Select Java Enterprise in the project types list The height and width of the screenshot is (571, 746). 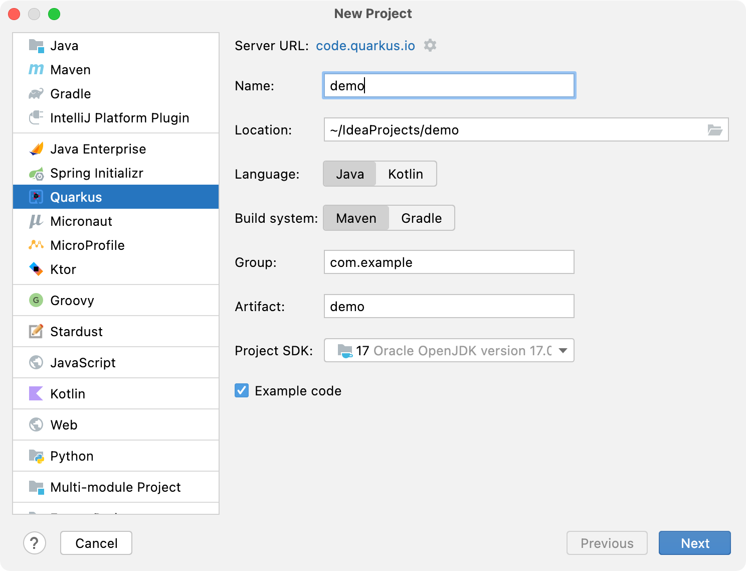(x=98, y=149)
